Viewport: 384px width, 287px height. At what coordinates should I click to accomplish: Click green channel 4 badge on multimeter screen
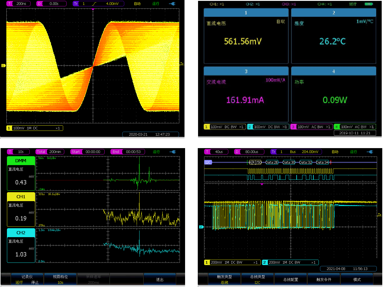click(x=336, y=127)
